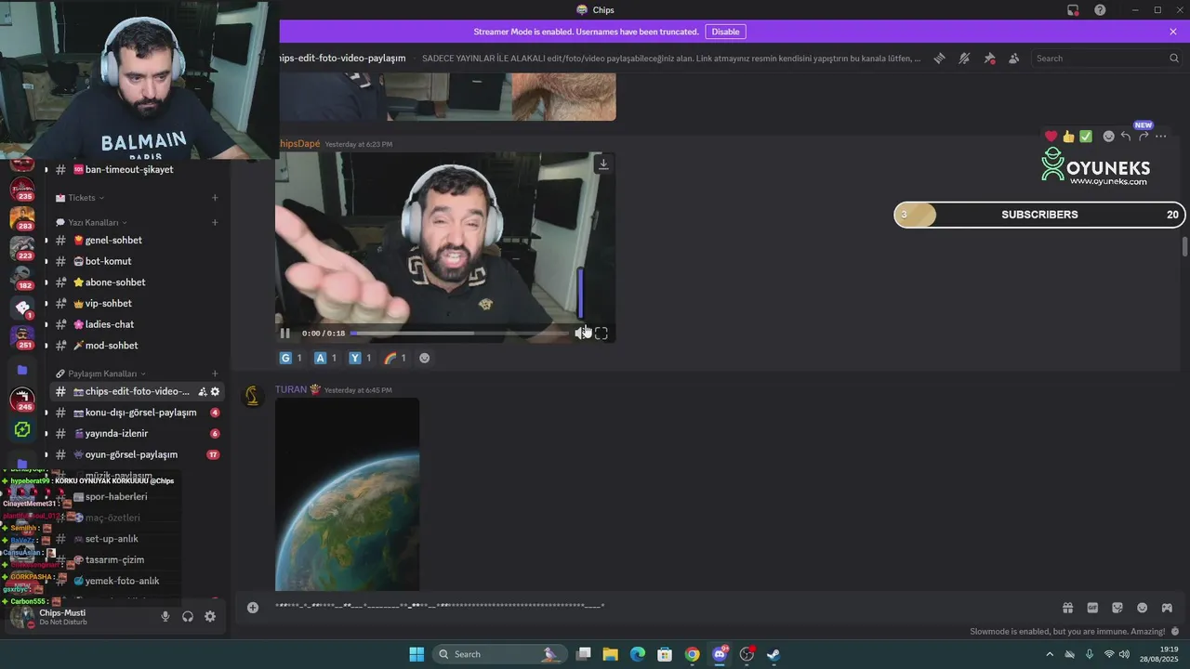Open the genel-sohbet channel
Screen dimensions: 1190x669
[x=137, y=240]
